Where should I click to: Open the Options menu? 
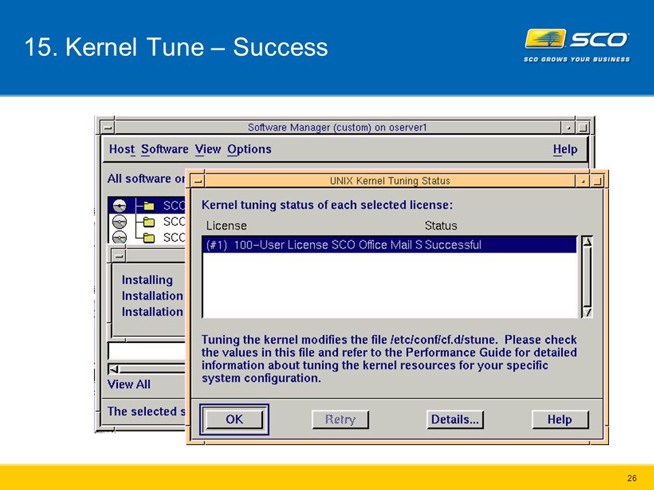click(249, 149)
